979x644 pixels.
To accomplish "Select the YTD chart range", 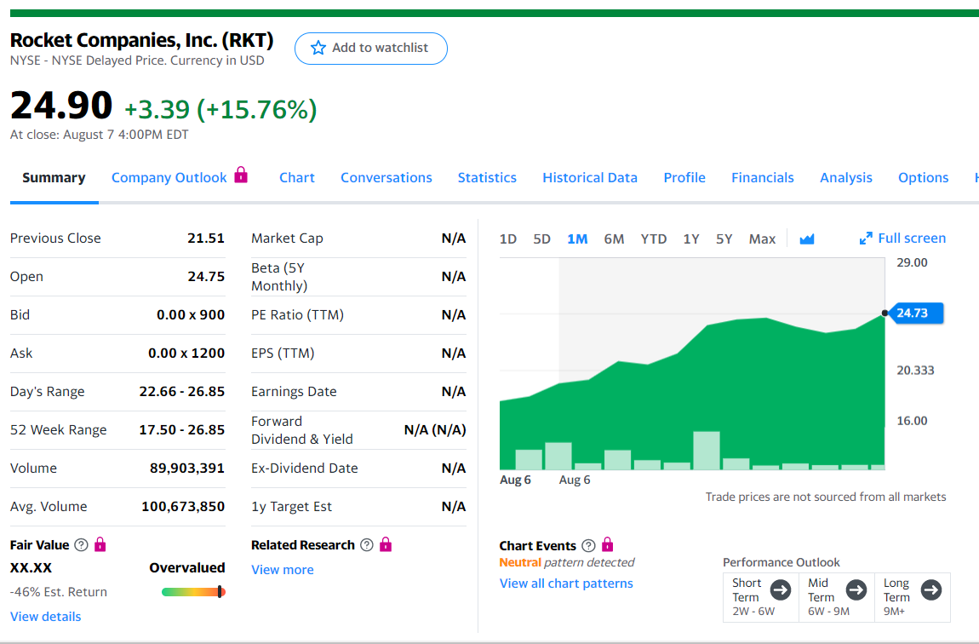I will coord(654,239).
